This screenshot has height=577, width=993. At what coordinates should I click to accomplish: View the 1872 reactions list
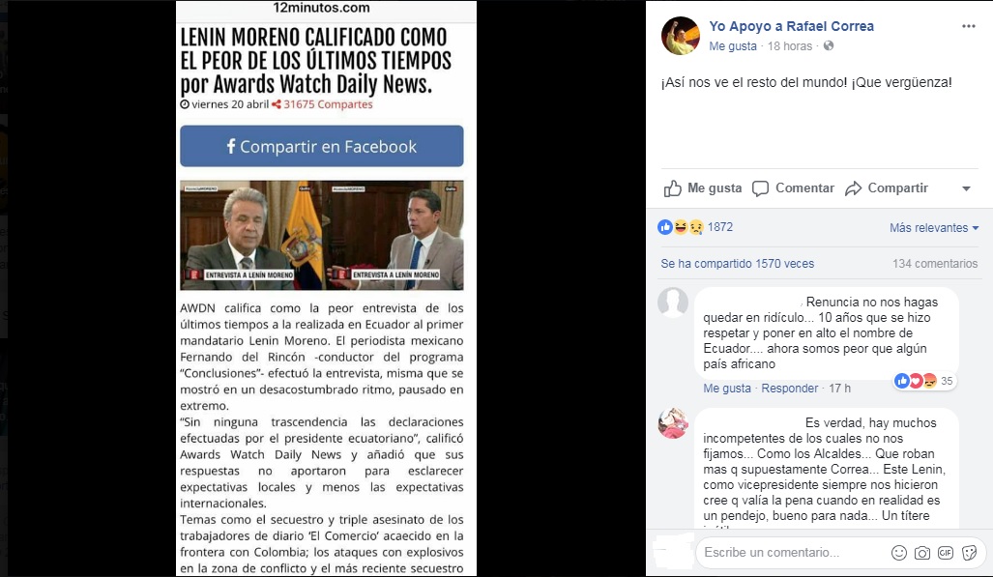pos(695,227)
